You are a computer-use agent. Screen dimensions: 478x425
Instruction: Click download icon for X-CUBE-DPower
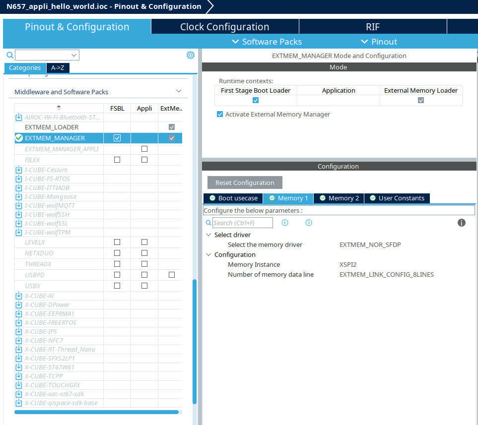[19, 304]
